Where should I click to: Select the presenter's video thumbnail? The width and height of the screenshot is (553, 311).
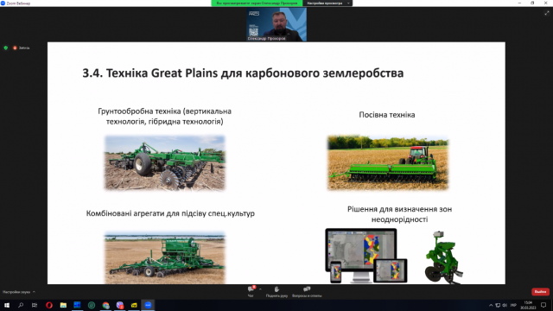coord(276,25)
